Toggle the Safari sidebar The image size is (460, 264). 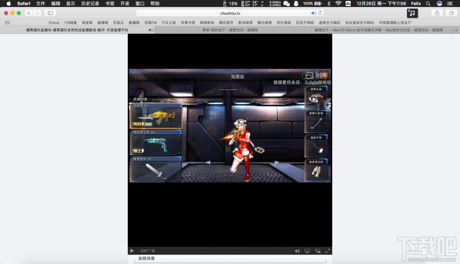[x=50, y=13]
